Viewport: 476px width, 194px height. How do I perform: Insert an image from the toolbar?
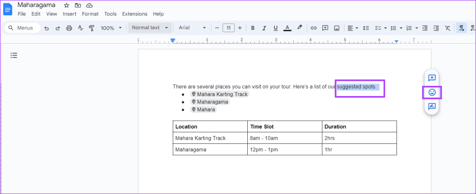point(337,28)
